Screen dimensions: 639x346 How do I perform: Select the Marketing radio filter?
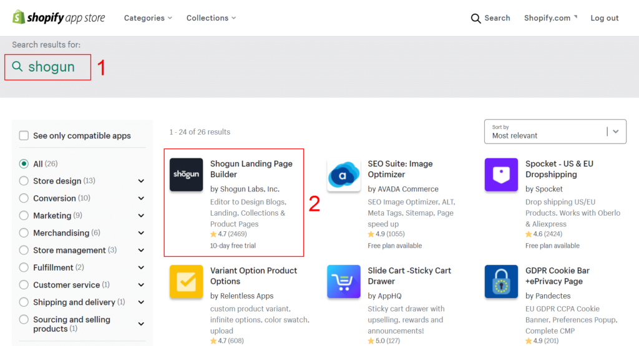click(24, 216)
